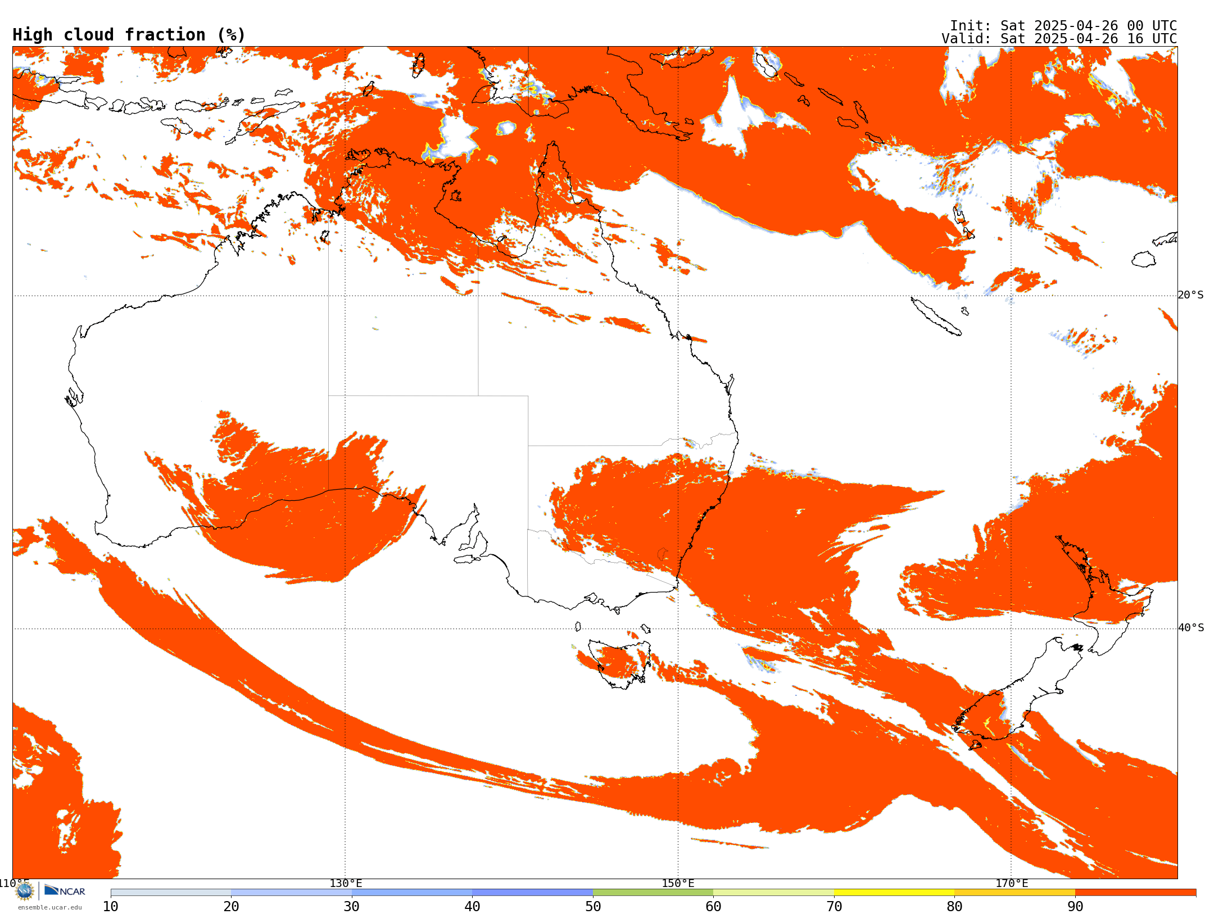Click the 130°E longitude label
This screenshot has width=1214, height=914.
click(346, 884)
